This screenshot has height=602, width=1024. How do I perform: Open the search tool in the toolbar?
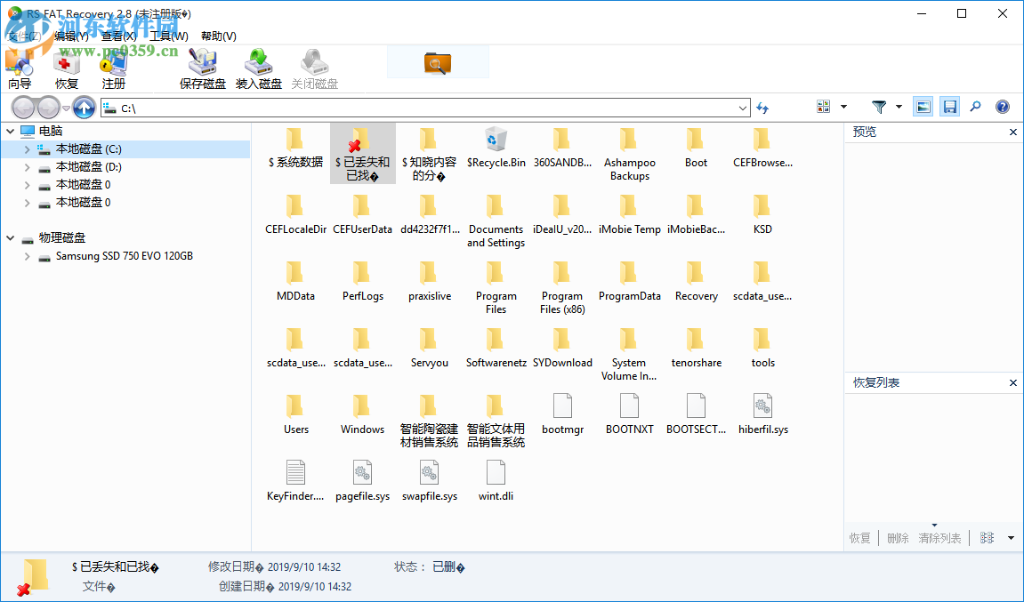click(x=975, y=106)
